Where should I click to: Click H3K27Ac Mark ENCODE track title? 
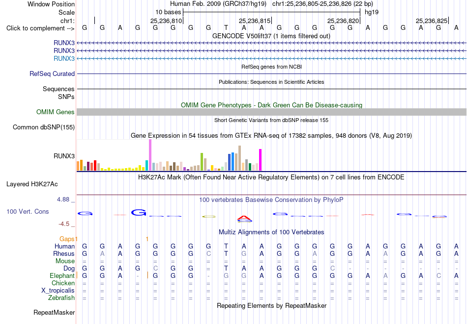click(271, 177)
